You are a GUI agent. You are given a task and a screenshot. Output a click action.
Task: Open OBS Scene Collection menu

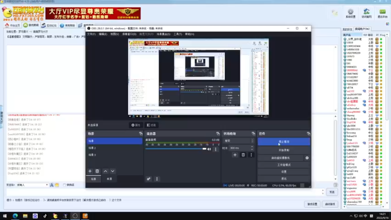coord(163,34)
